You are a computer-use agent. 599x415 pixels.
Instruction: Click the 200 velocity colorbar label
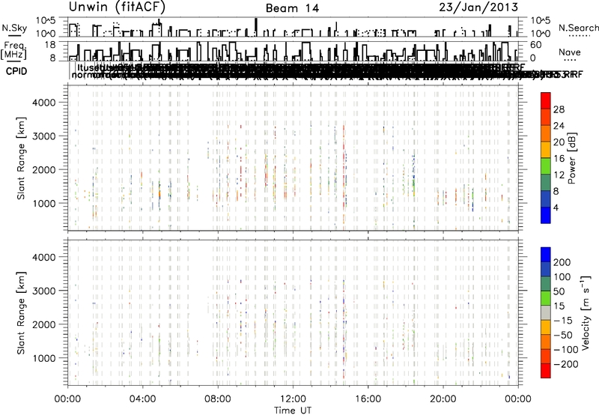(562, 262)
